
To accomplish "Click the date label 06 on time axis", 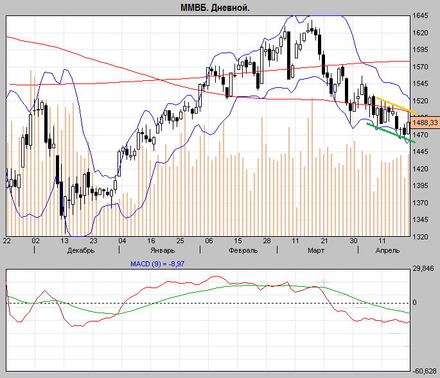I will [x=209, y=241].
